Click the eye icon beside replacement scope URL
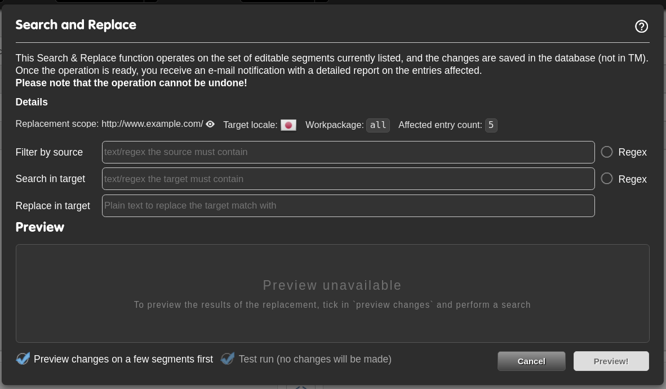The image size is (666, 389). tap(210, 124)
